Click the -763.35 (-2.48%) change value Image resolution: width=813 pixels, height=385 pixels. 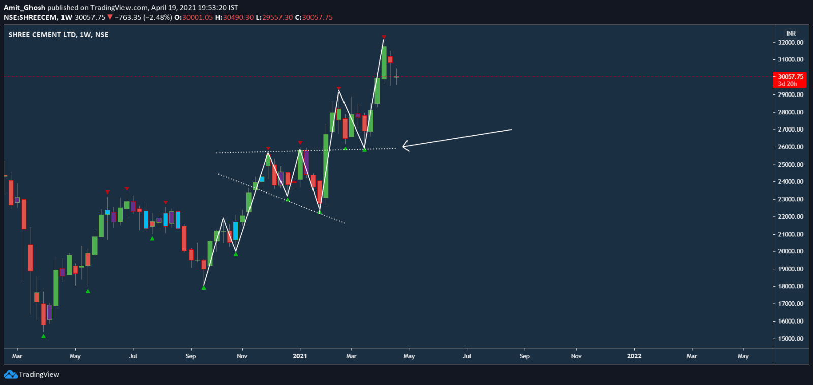tap(143, 17)
